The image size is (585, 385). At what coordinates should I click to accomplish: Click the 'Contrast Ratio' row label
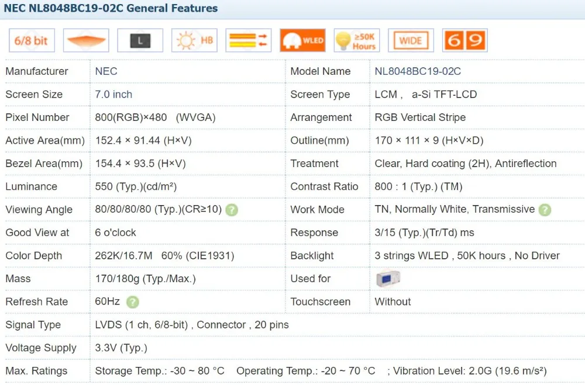[324, 186]
